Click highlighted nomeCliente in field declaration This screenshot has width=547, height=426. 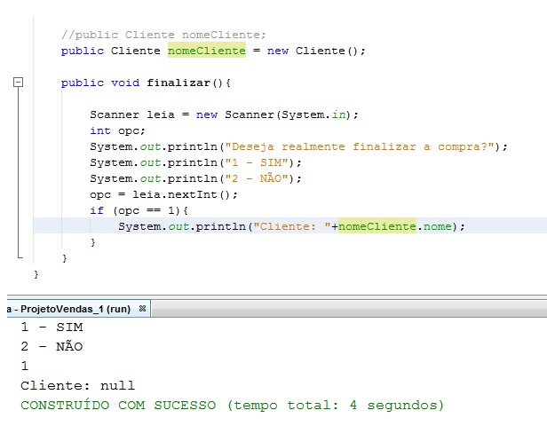click(207, 51)
